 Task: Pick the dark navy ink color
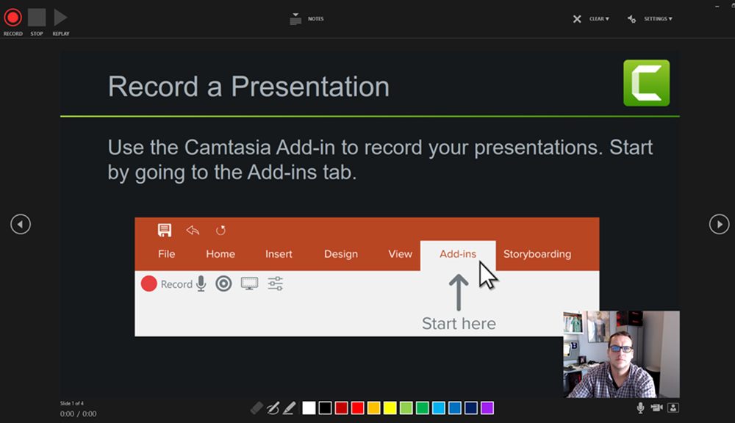[x=471, y=408]
